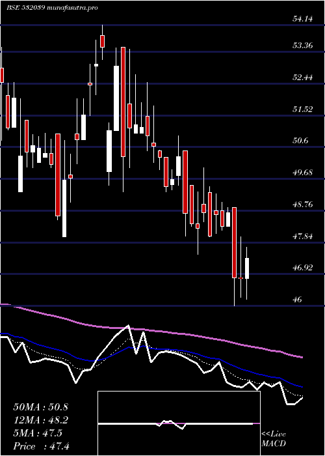The height and width of the screenshot is (456, 325).
Task: Click the '50MA : 50.8' reading
Action: coord(40,407)
